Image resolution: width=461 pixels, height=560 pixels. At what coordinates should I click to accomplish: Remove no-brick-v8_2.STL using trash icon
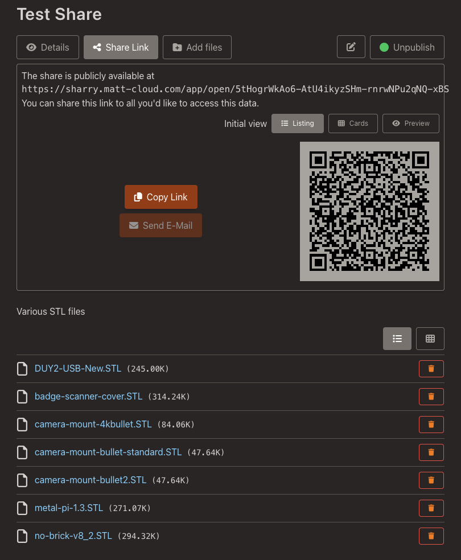click(x=431, y=536)
